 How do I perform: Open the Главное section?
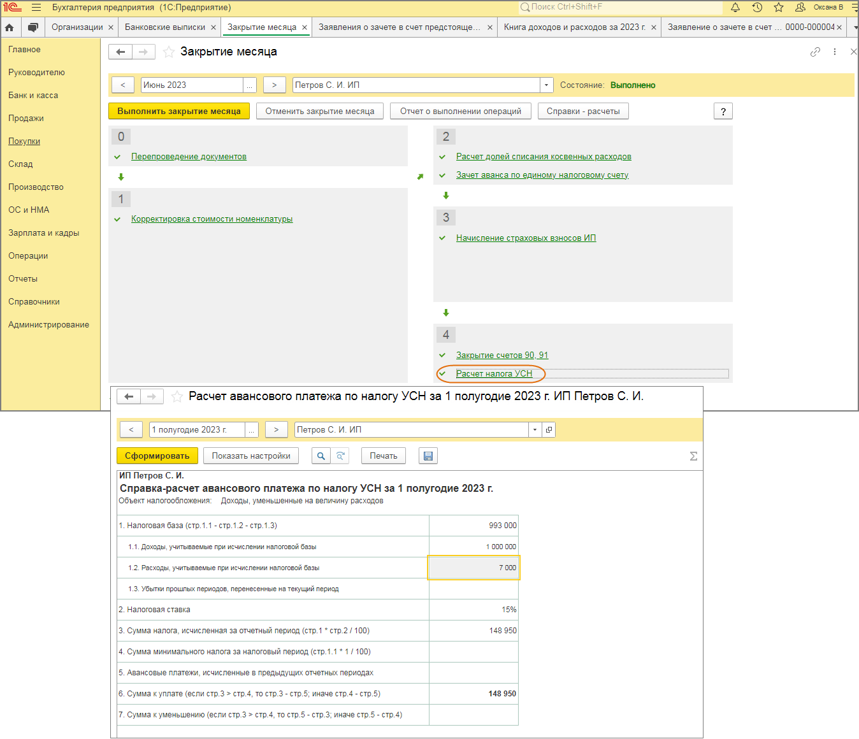point(24,49)
